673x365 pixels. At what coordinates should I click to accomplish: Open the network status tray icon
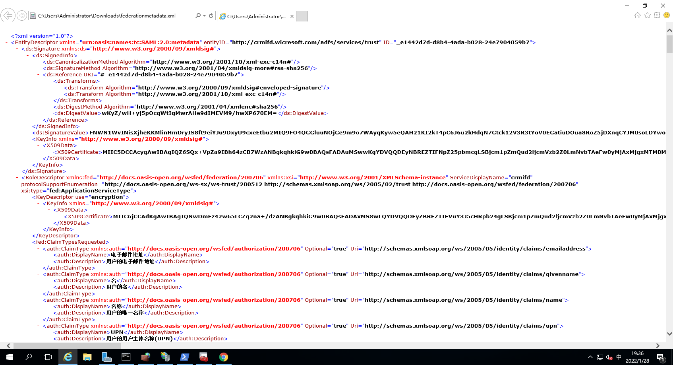[x=600, y=357]
